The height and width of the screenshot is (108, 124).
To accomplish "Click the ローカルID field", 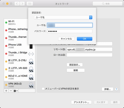I will tap(90, 55).
